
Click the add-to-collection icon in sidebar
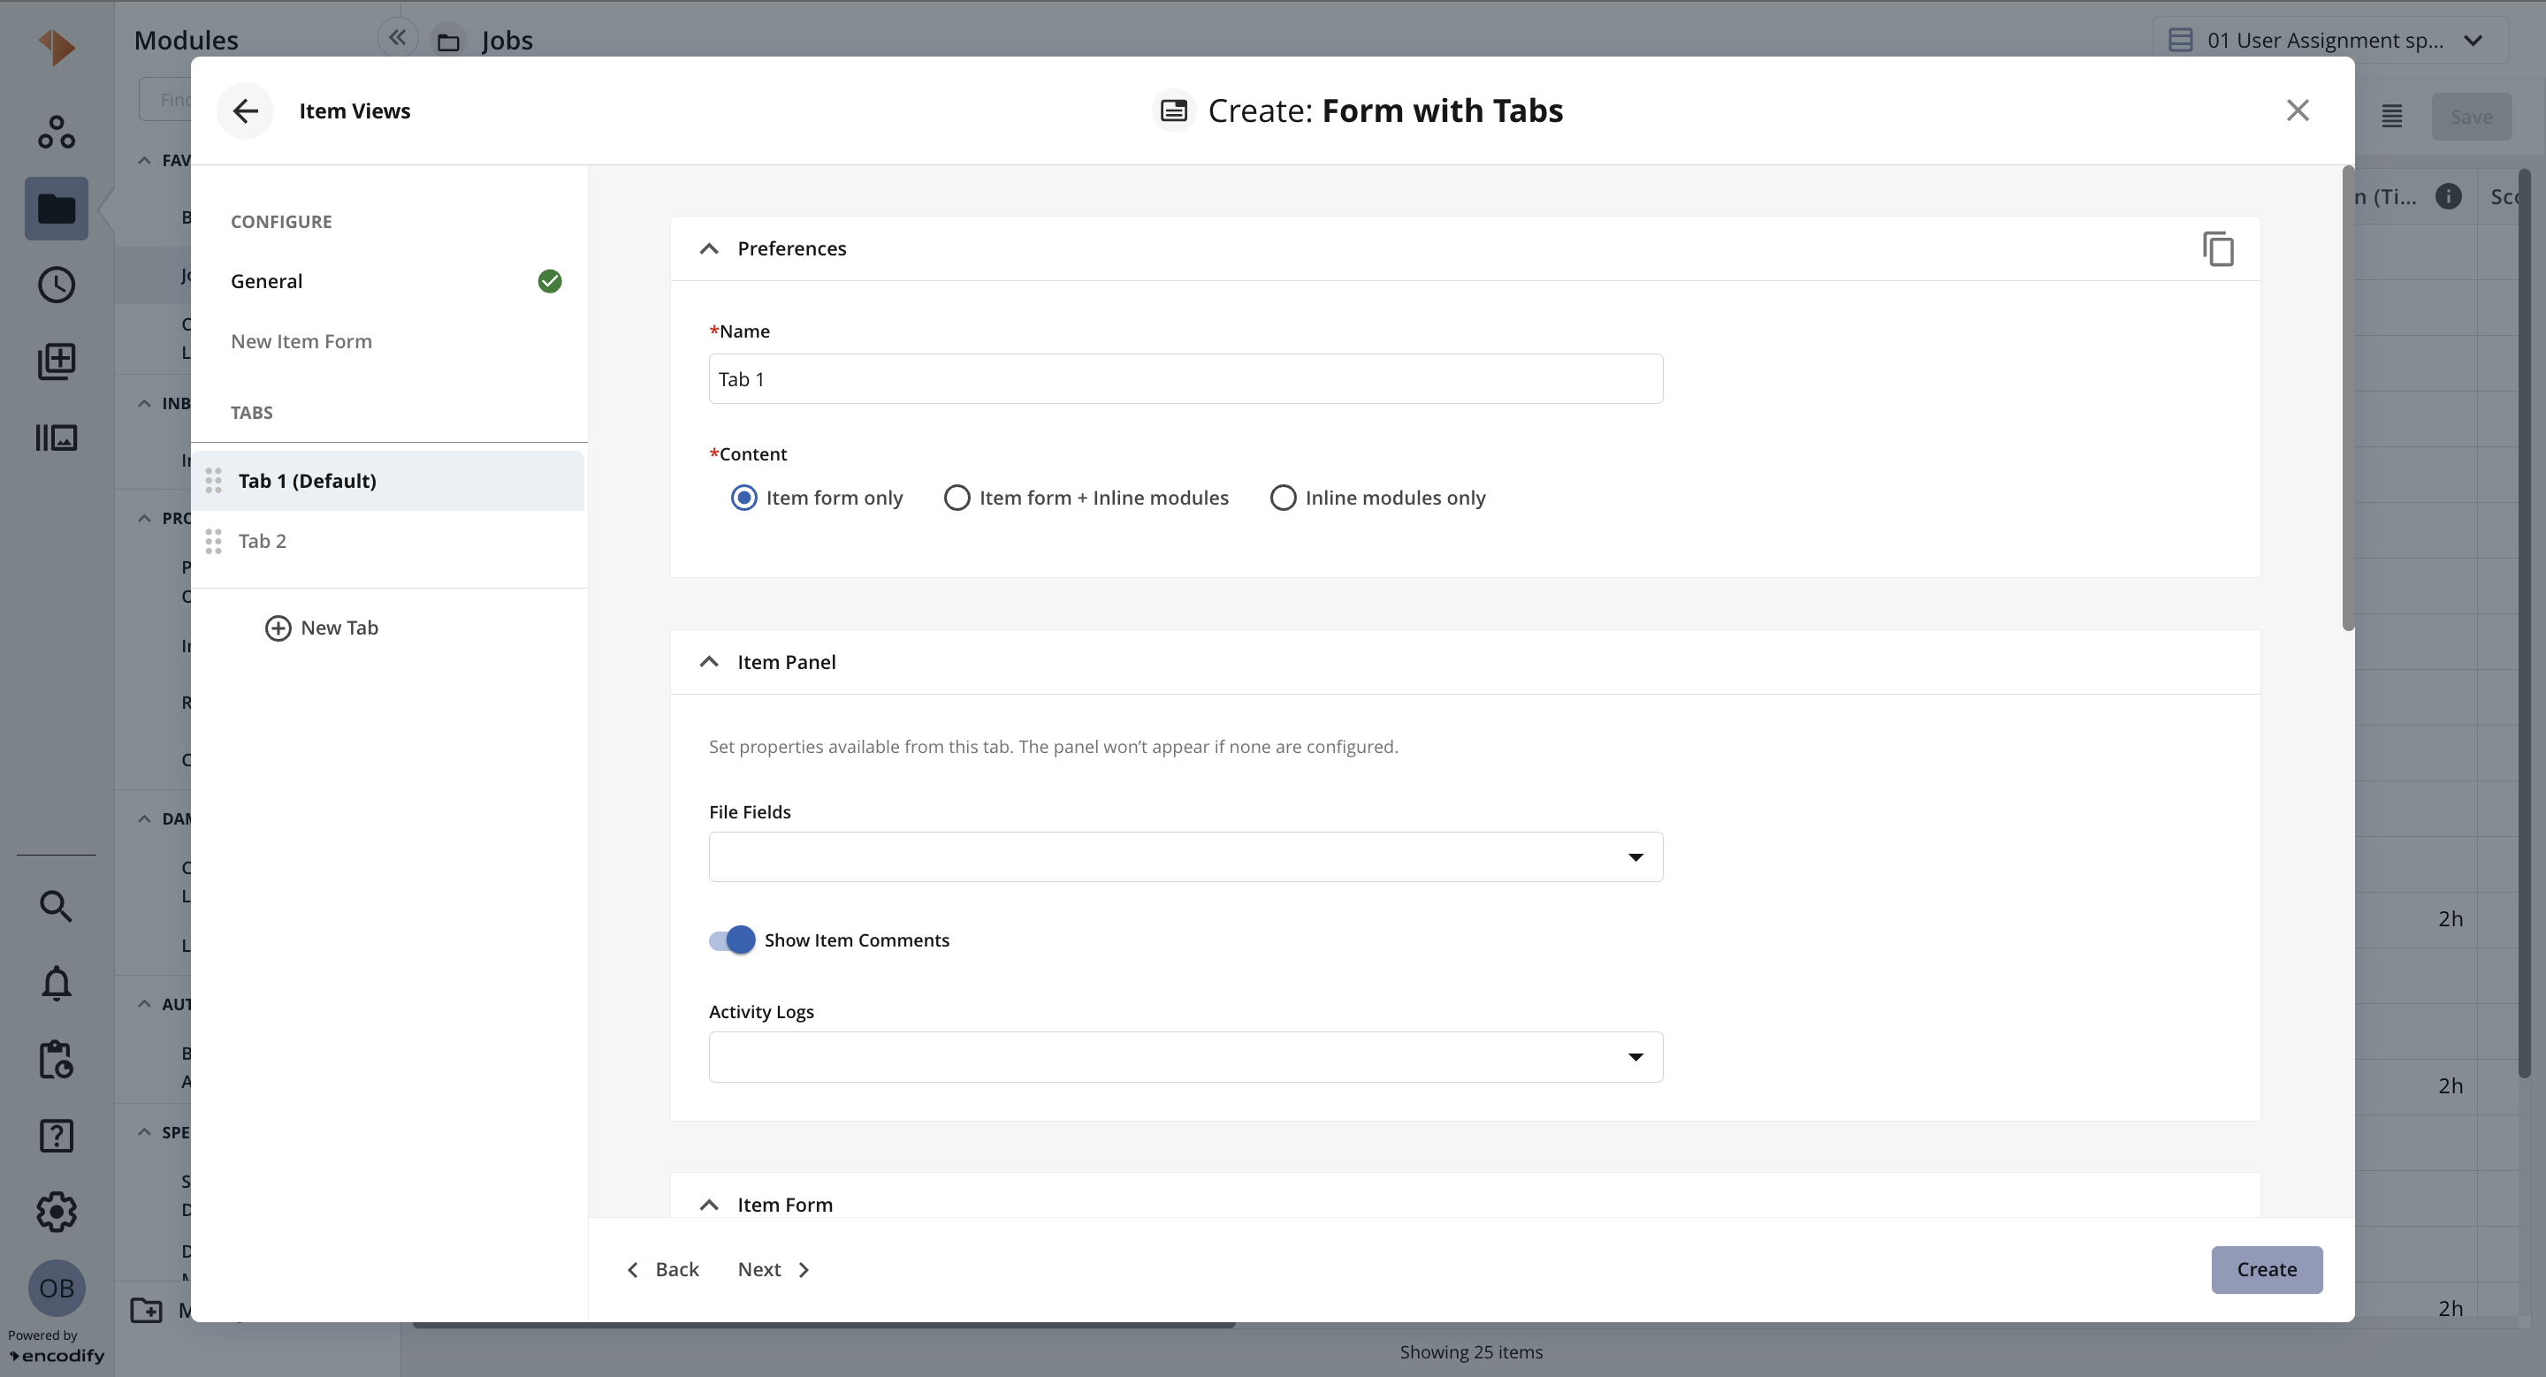click(57, 361)
